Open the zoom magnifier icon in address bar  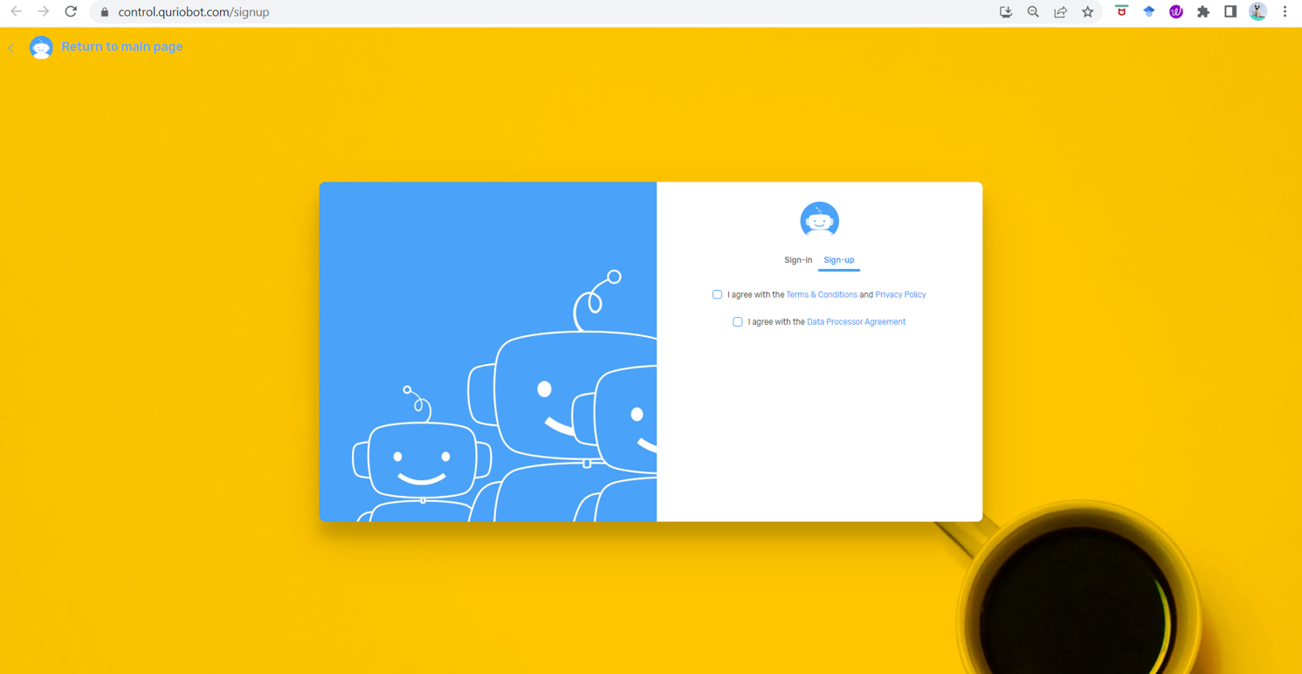pos(1033,12)
